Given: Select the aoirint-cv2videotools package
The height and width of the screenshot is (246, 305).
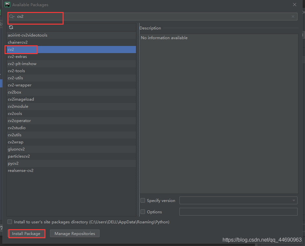Looking at the screenshot, I should [x=71, y=35].
